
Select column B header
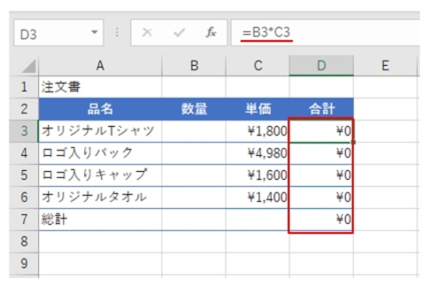pyautogui.click(x=194, y=65)
